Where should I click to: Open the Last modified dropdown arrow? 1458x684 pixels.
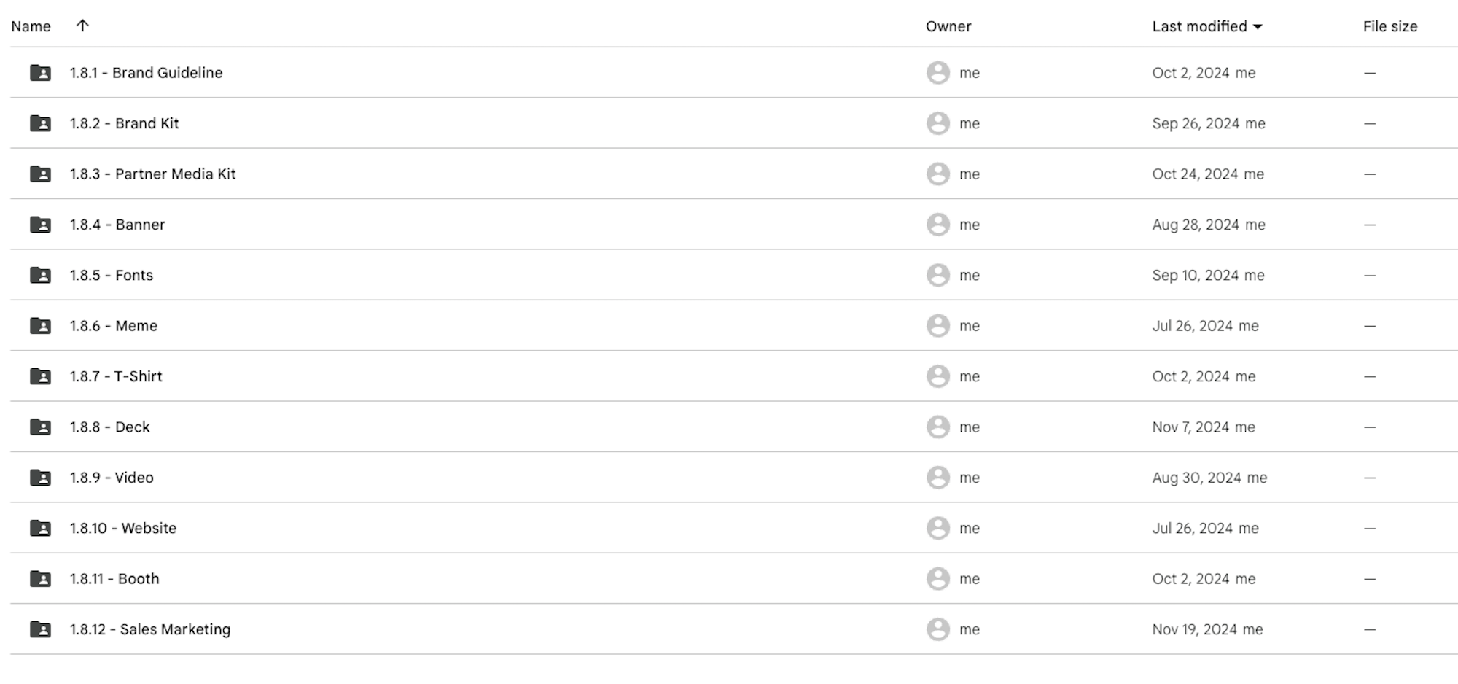1258,27
